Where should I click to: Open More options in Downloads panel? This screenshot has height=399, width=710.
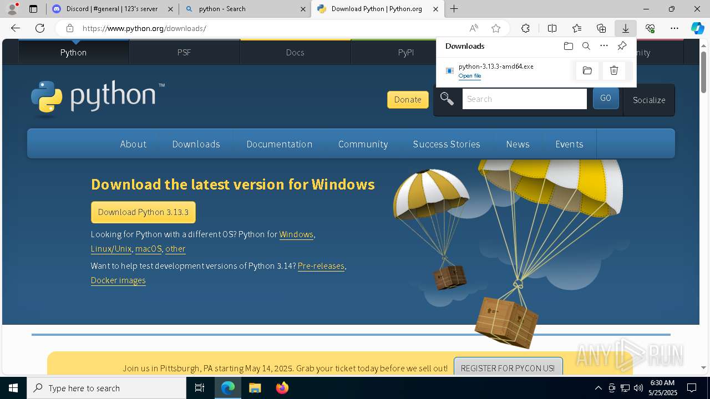[604, 46]
